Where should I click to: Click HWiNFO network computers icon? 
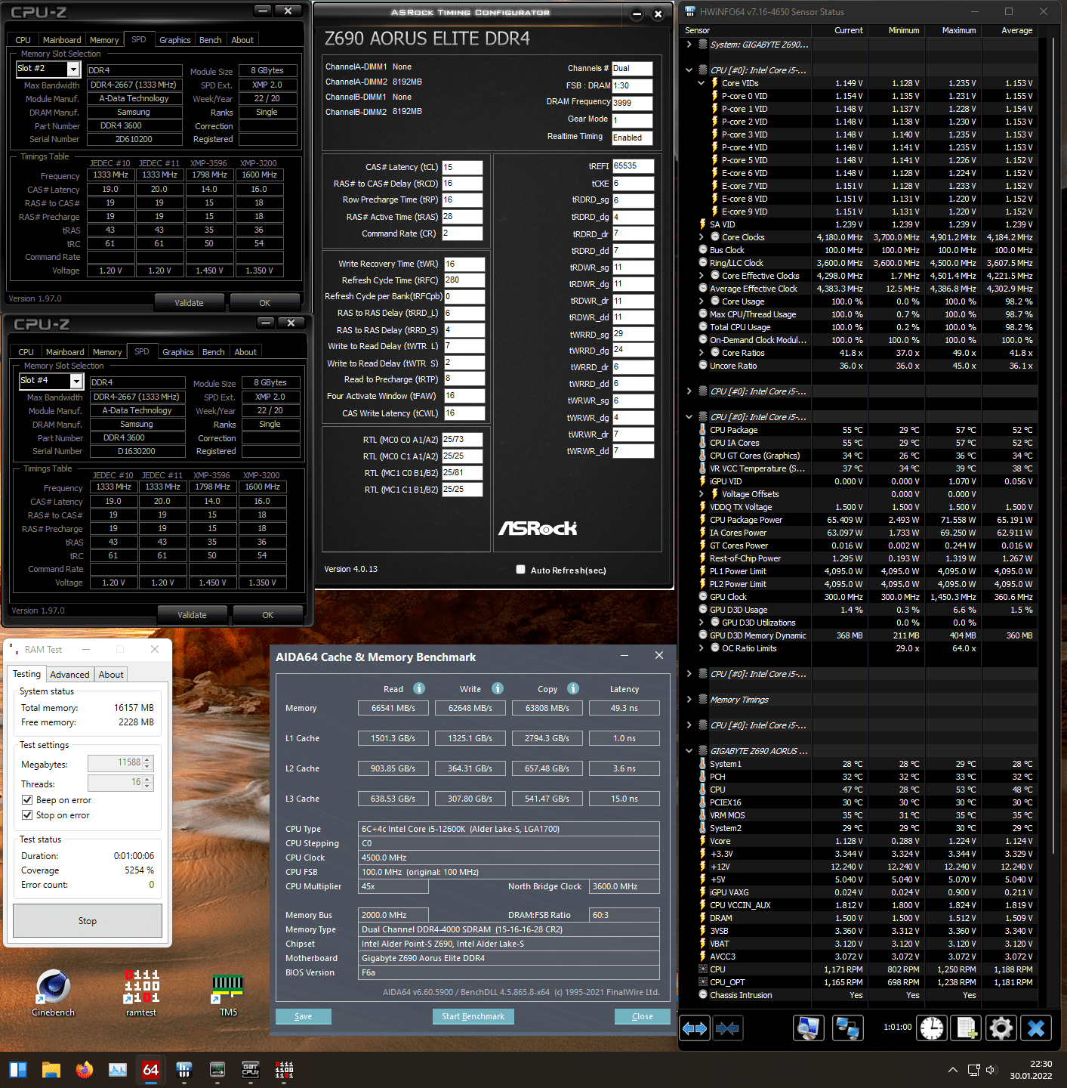click(x=848, y=1028)
